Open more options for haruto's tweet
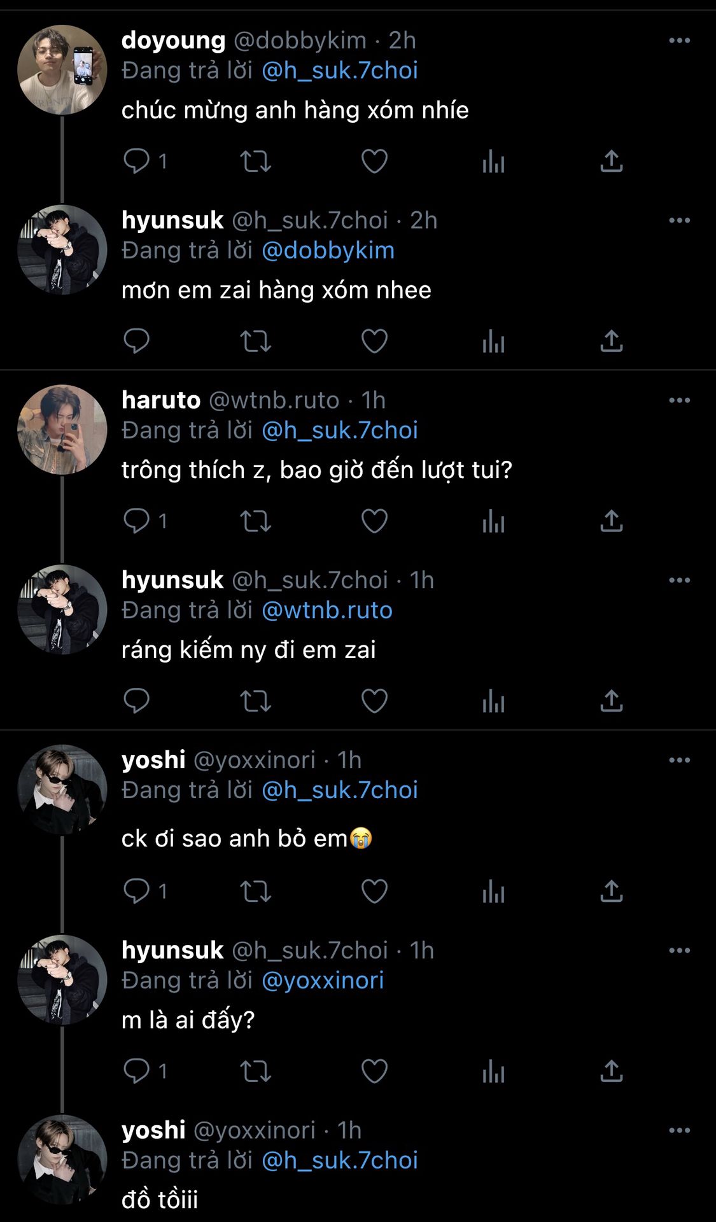This screenshot has height=1222, width=716. coord(679,400)
